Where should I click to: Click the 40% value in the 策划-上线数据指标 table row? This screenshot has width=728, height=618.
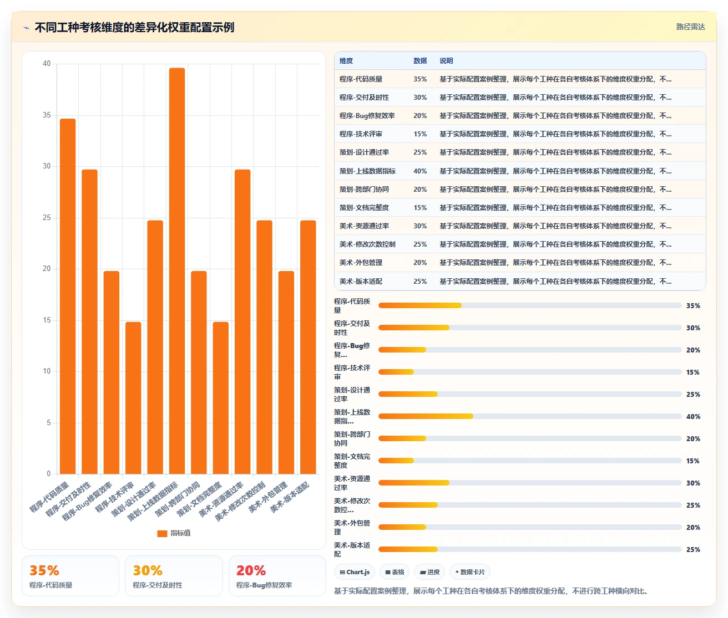pos(420,171)
